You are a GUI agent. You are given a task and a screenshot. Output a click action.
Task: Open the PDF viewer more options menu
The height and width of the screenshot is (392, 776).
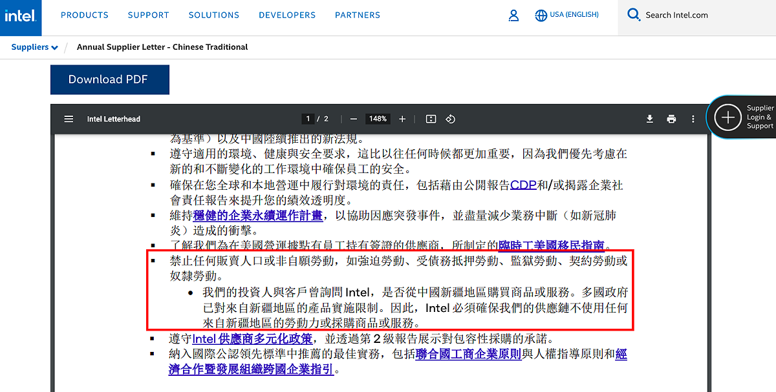click(x=693, y=119)
